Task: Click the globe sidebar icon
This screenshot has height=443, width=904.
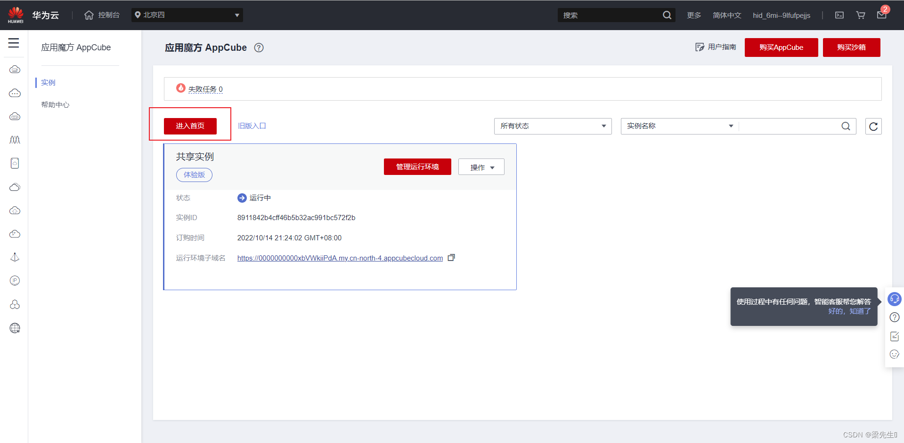Action: 15,328
